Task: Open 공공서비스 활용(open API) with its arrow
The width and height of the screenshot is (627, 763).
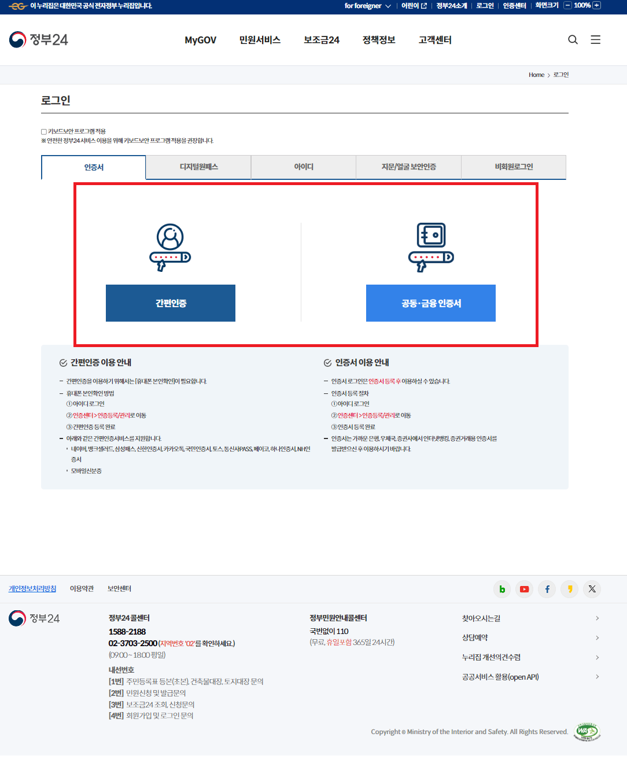Action: pyautogui.click(x=598, y=676)
